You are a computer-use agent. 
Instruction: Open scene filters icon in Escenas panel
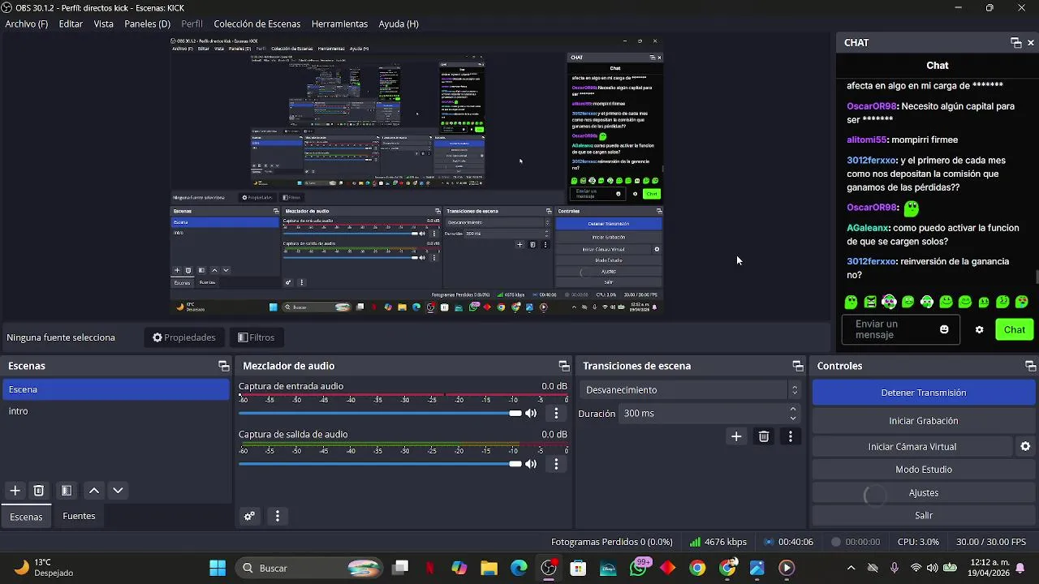tap(67, 491)
